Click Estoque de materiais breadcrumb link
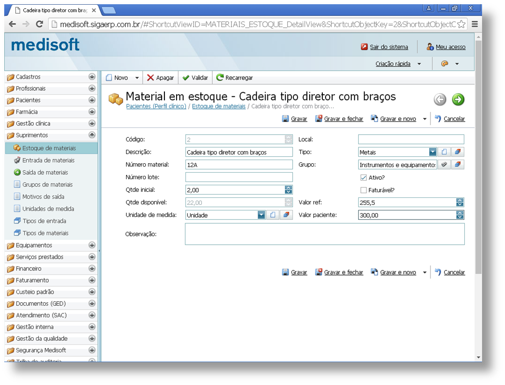Viewport: 505px width, 385px height. tap(219, 106)
